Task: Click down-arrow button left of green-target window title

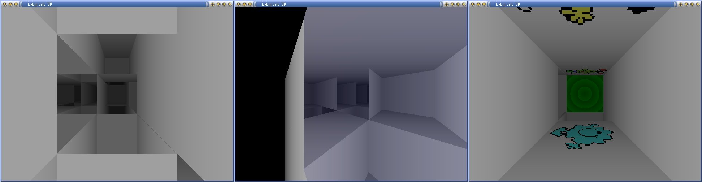Action: (x=484, y=4)
